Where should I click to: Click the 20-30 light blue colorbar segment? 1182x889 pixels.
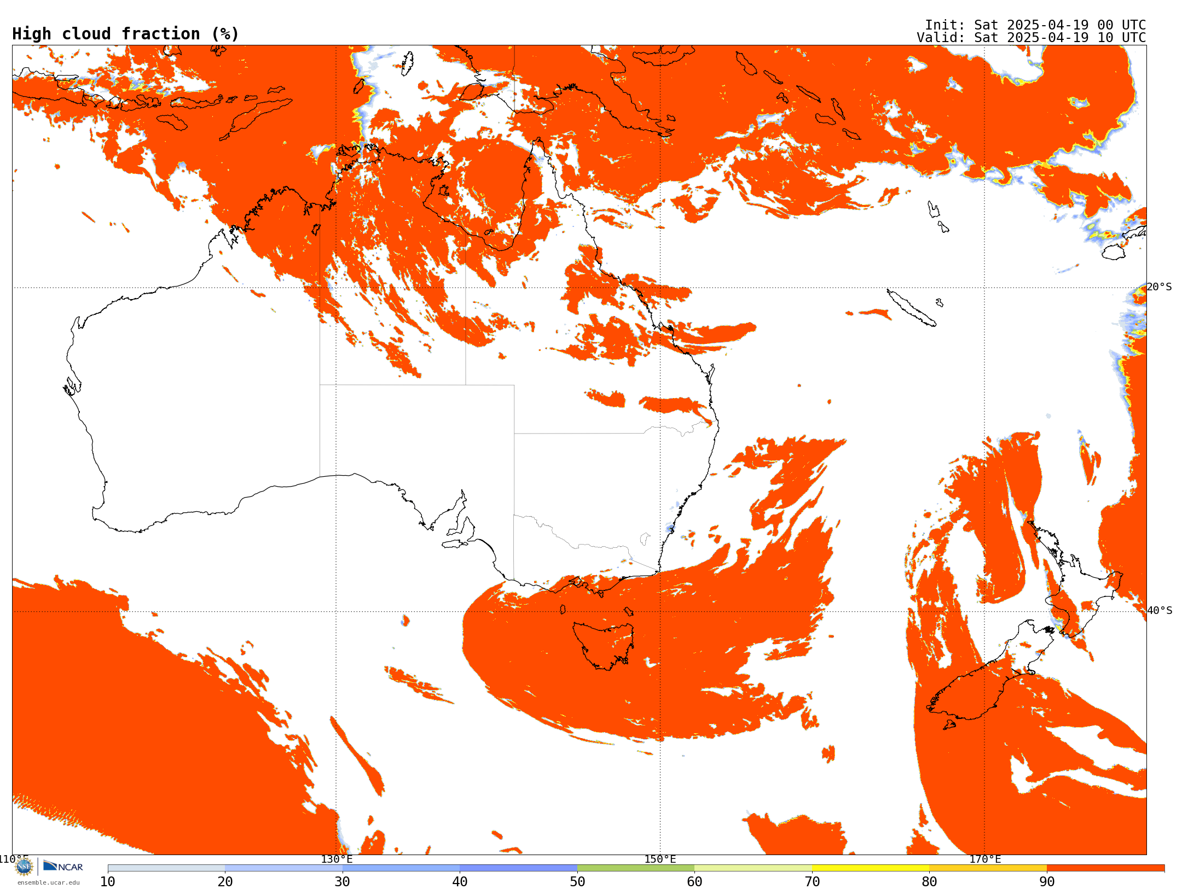tap(283, 868)
